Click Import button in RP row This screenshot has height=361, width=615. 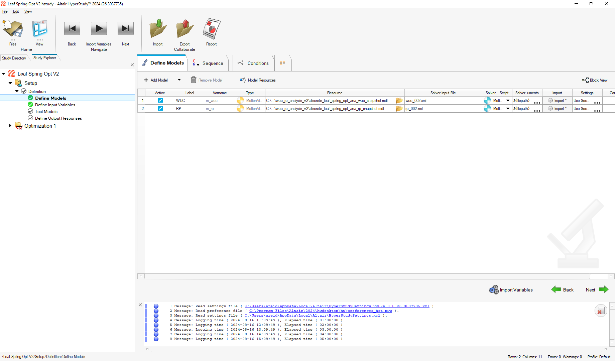click(x=557, y=109)
